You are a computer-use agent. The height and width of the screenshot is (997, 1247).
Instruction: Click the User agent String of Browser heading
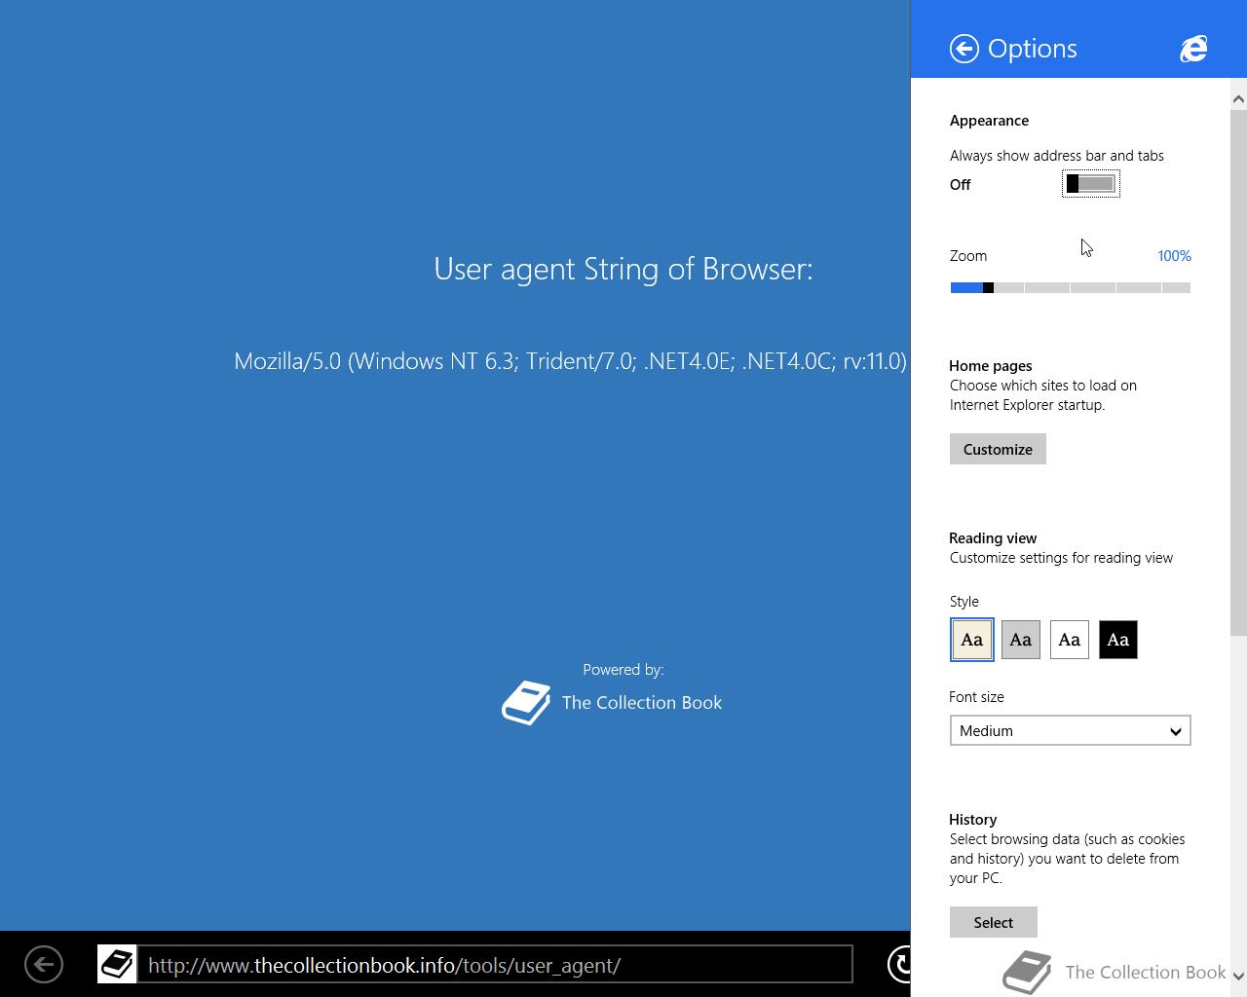click(623, 269)
